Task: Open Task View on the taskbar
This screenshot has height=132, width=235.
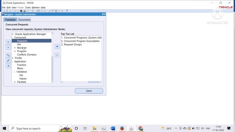Action: coord(85,128)
